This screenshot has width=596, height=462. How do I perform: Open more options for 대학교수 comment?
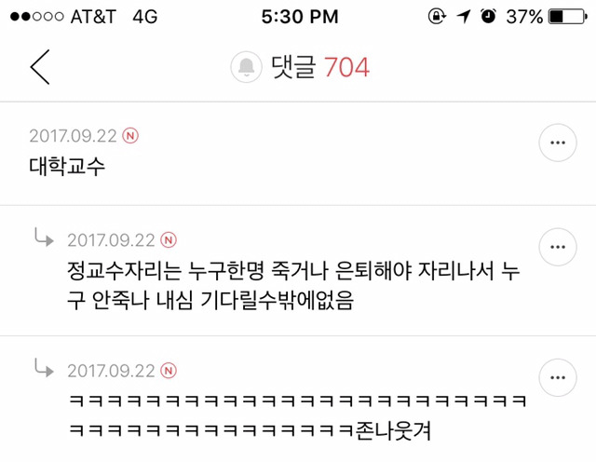coord(558,143)
